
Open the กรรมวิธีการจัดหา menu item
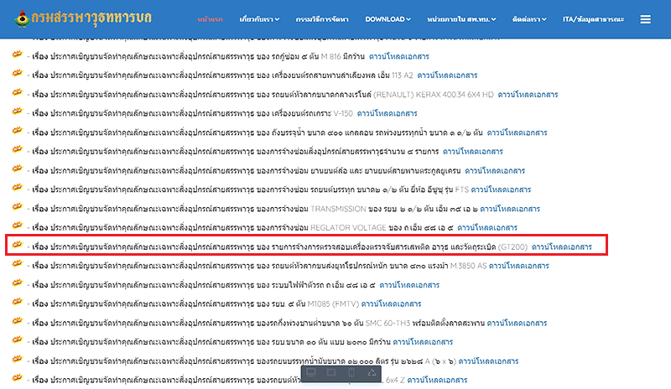pos(322,19)
